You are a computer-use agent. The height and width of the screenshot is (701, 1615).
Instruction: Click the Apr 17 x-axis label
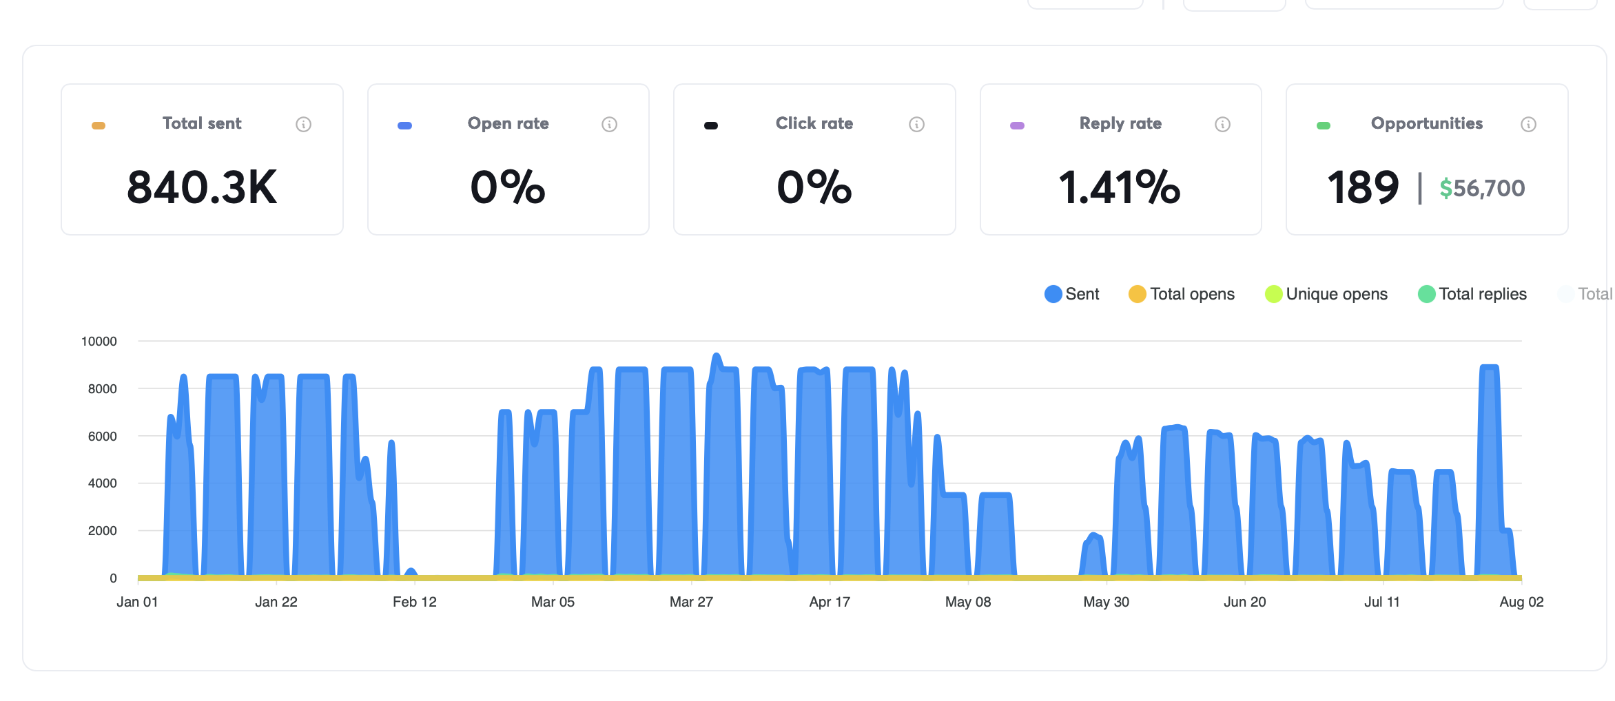(830, 602)
